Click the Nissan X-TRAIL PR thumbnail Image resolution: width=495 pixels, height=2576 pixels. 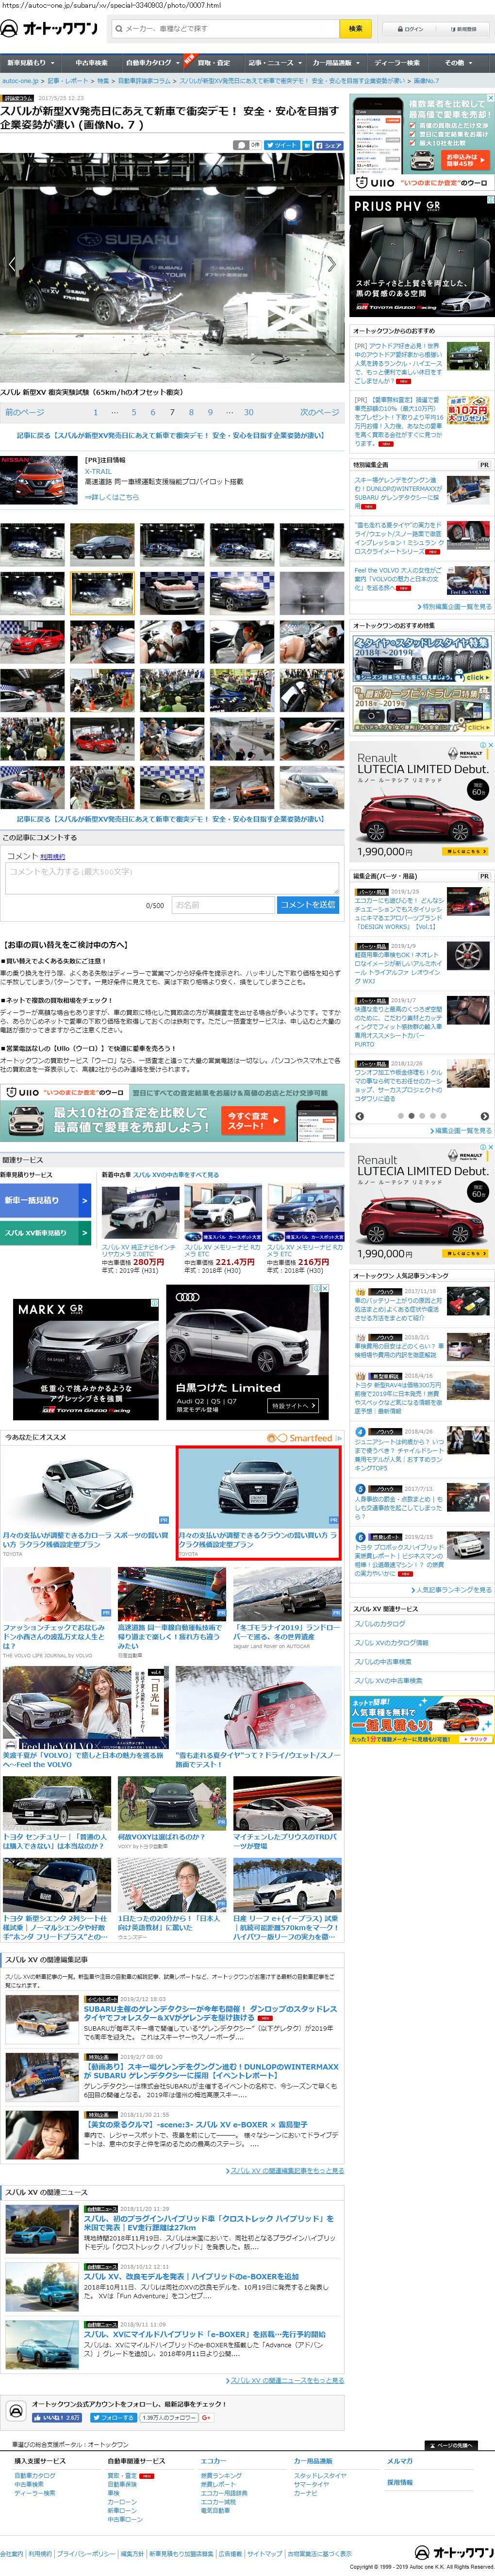point(39,480)
